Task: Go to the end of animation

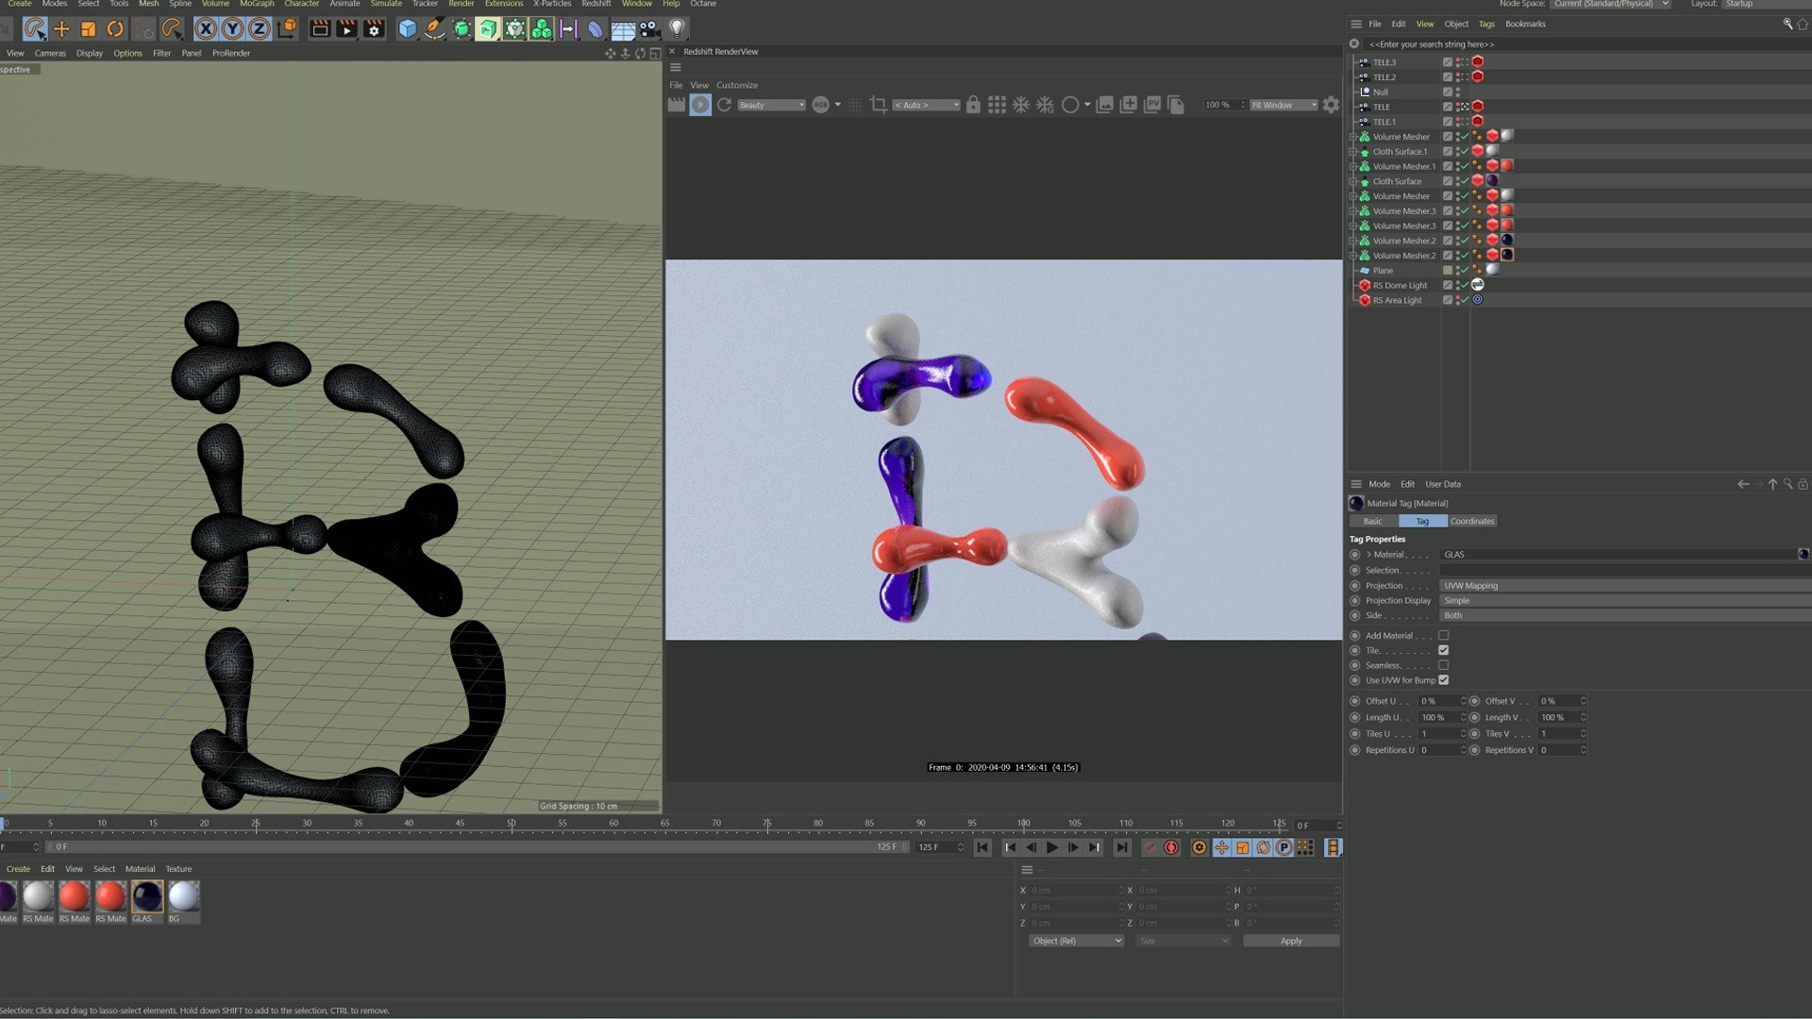Action: (1121, 848)
